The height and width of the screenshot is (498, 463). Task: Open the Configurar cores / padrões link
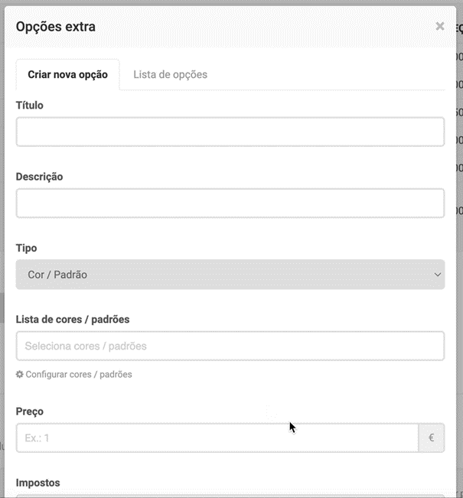click(x=78, y=375)
